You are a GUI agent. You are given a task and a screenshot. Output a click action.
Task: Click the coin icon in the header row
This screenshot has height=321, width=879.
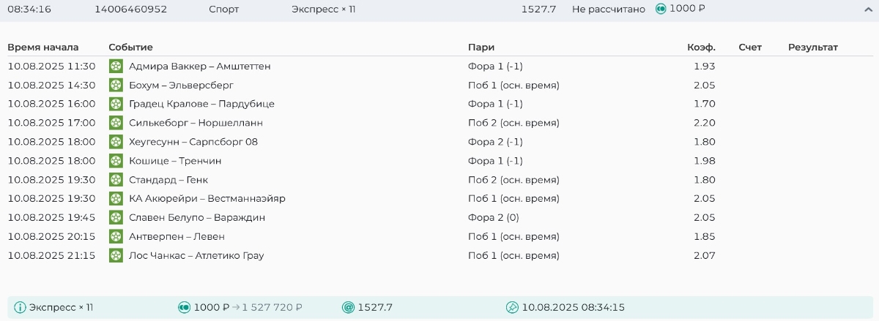[x=661, y=9]
